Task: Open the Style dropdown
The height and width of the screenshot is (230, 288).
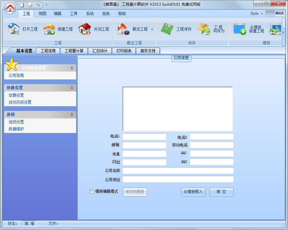Action: coord(257,14)
